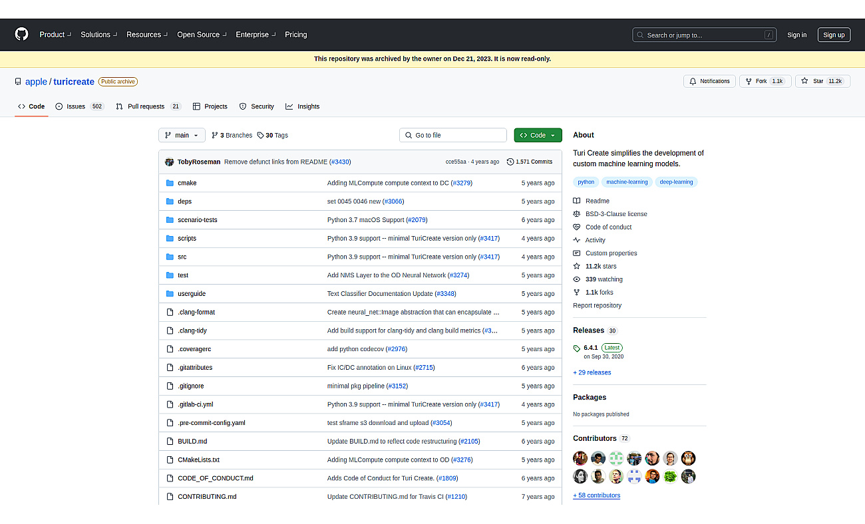
Task: Click the search magnifier icon
Action: 640,35
